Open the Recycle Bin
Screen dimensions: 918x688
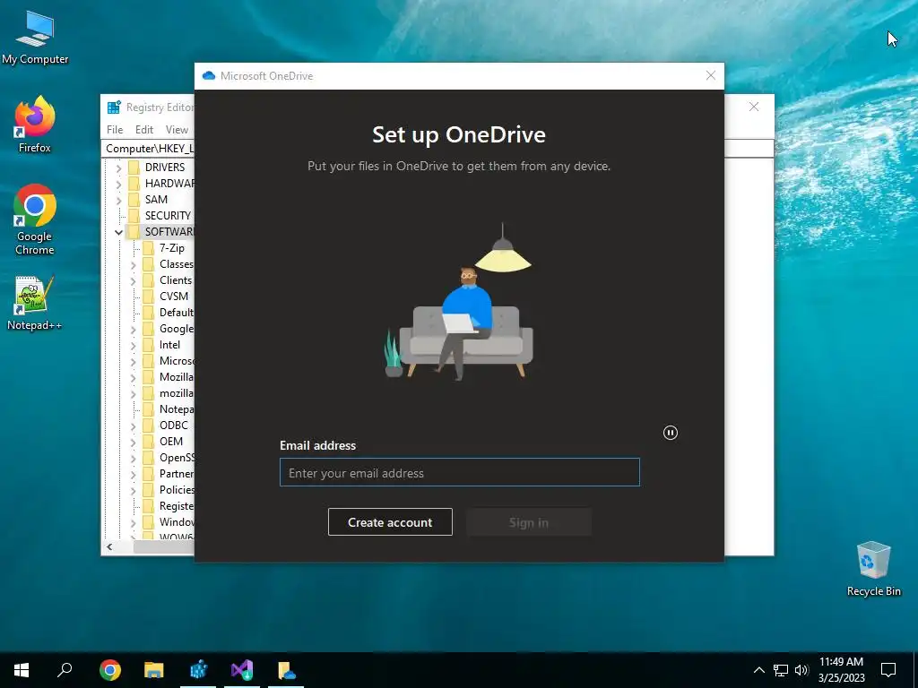[873, 569]
